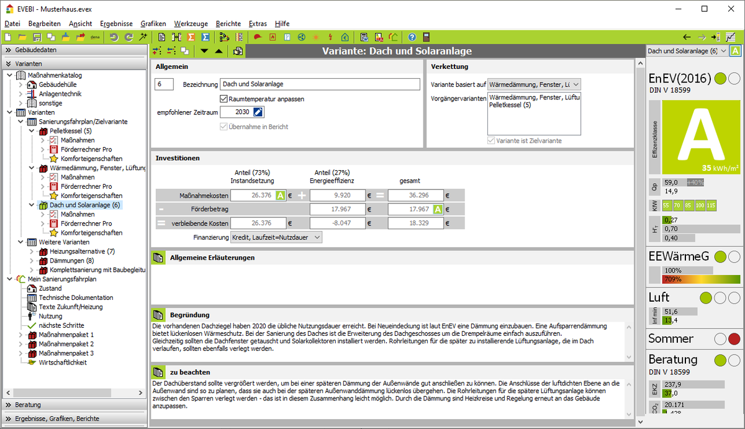Open the Berichte menu
Screen dimensions: 745x429
coord(228,24)
